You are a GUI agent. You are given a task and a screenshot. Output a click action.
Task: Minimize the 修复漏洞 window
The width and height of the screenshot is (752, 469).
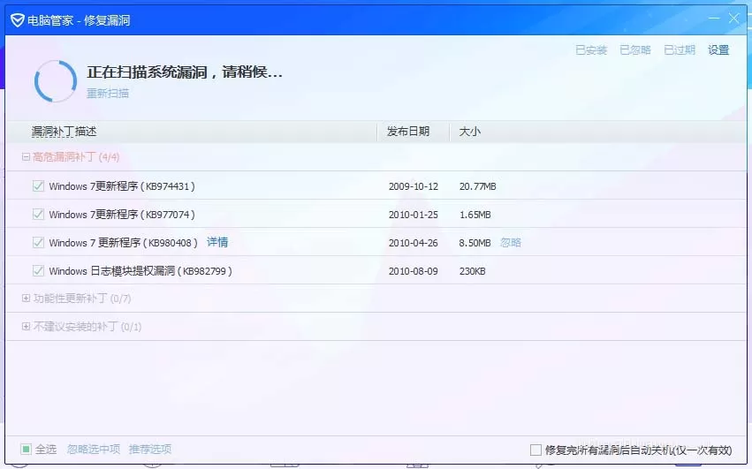714,19
